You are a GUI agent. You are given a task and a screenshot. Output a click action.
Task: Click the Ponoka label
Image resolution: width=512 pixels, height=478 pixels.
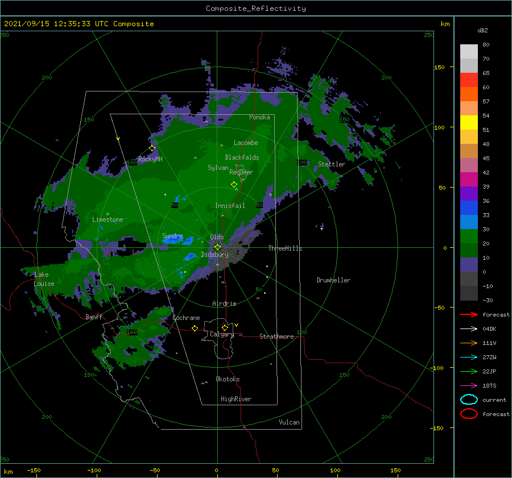pos(259,117)
